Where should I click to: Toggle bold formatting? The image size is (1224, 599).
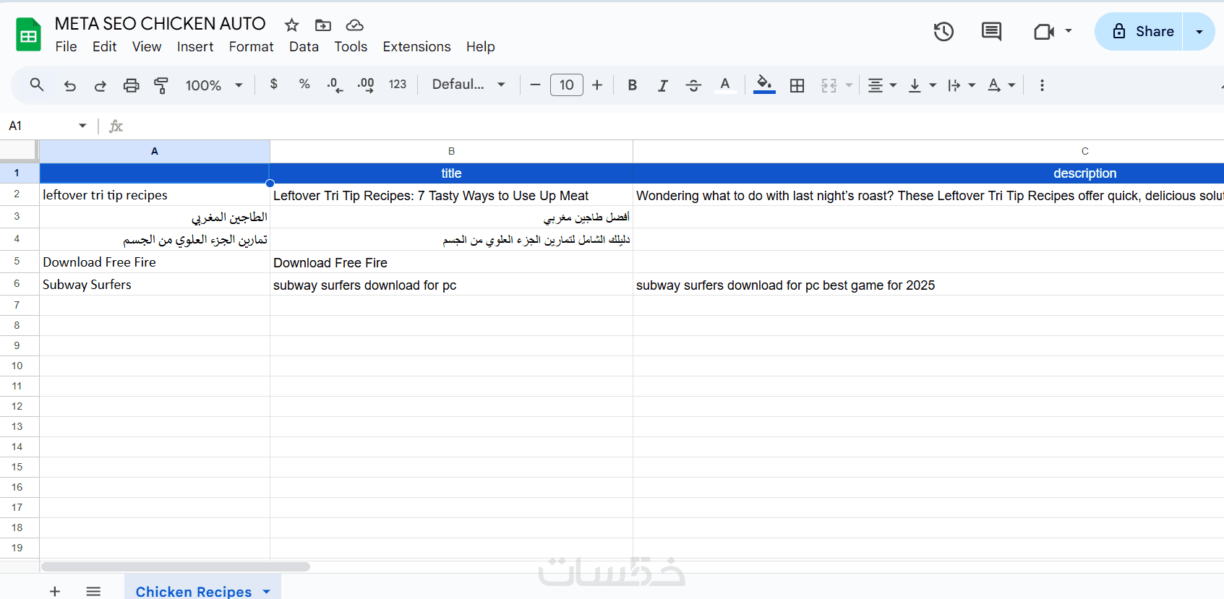(x=633, y=85)
